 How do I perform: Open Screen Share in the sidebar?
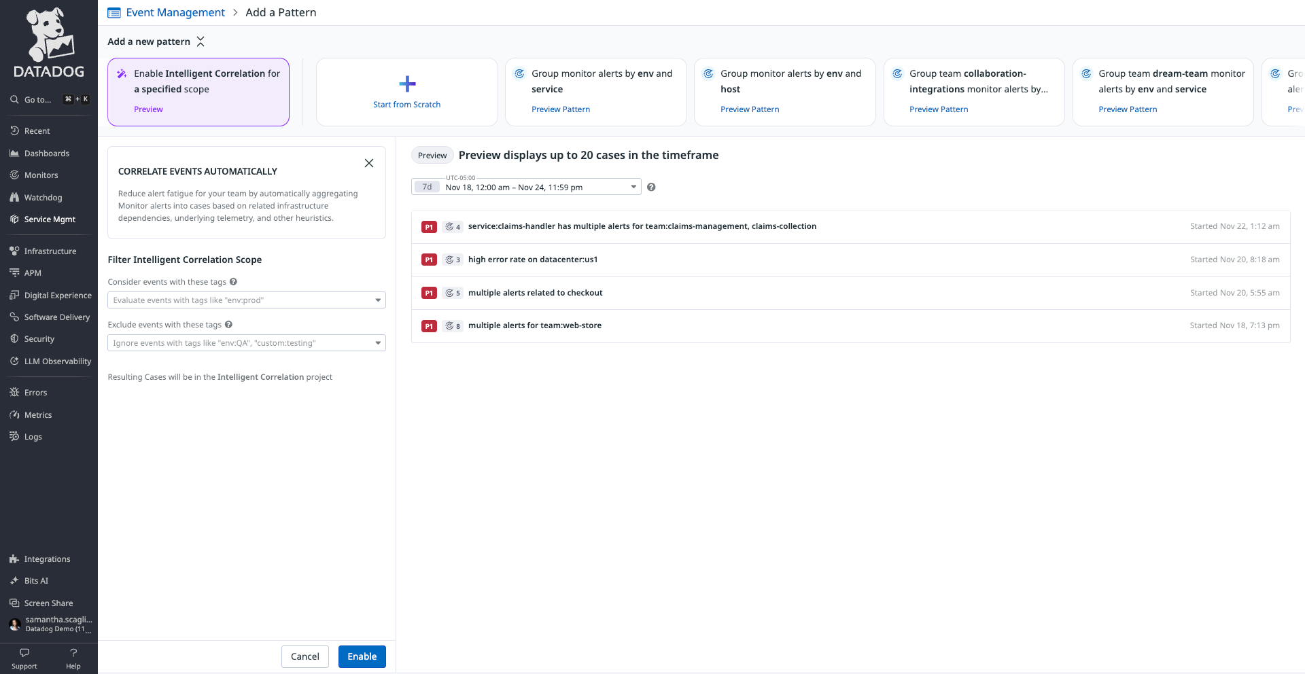coord(48,603)
